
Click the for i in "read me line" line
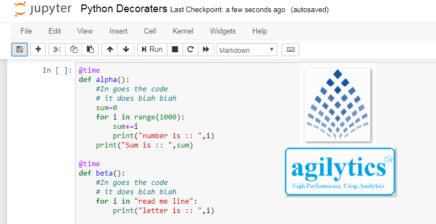point(147,201)
